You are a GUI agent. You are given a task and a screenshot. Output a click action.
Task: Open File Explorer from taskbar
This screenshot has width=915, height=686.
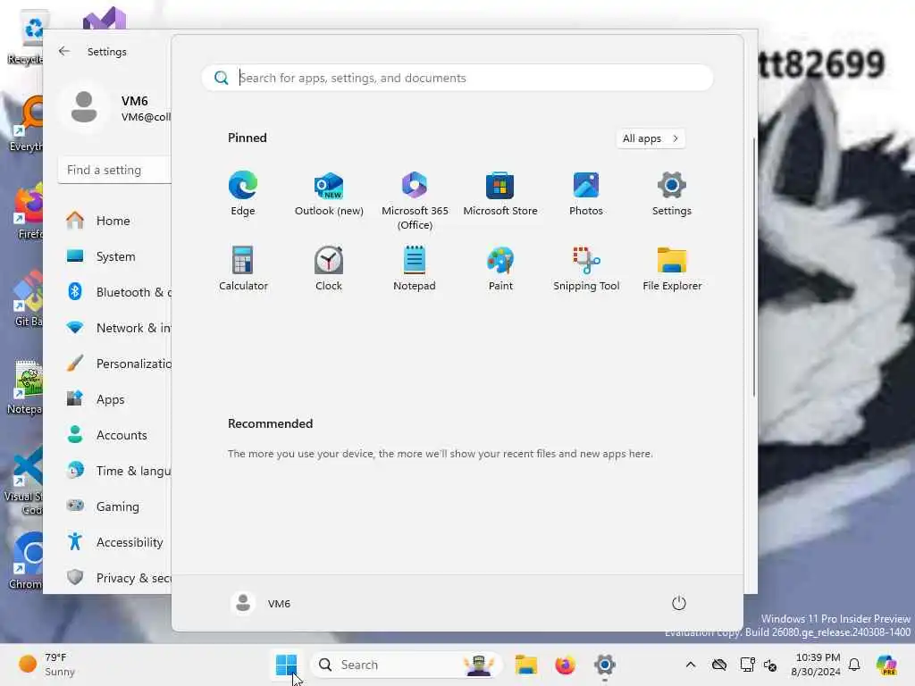[525, 665]
